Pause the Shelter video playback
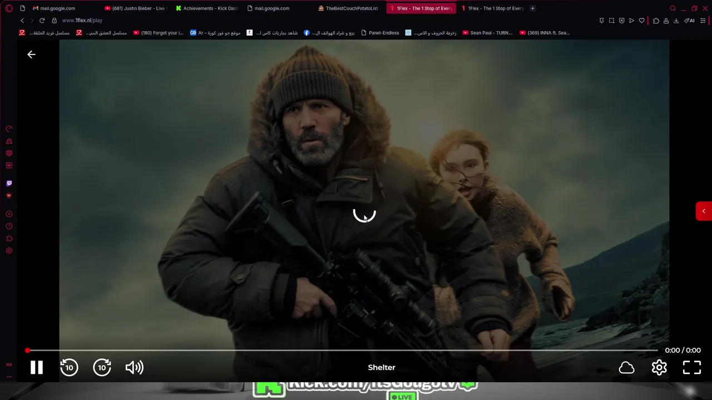The image size is (712, 400). (37, 367)
